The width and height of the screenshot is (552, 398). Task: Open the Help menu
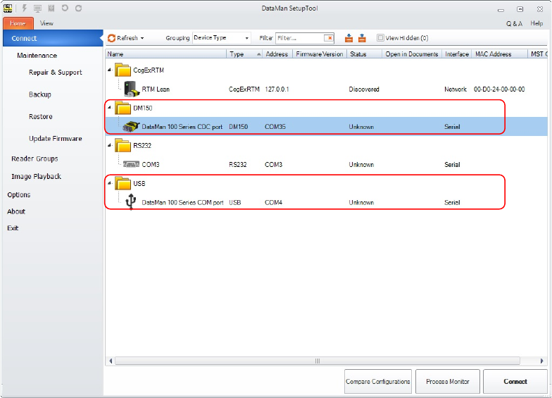(537, 23)
